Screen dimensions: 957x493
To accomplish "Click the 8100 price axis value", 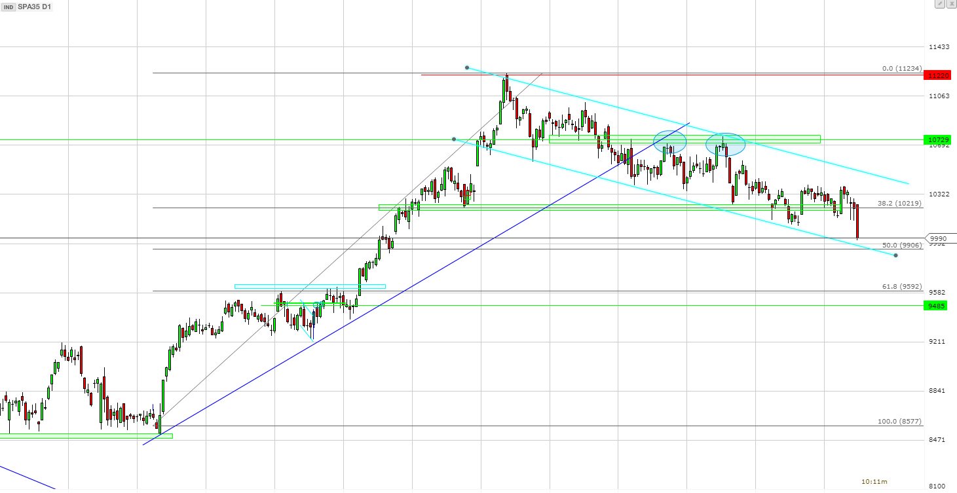I will click(x=937, y=486).
